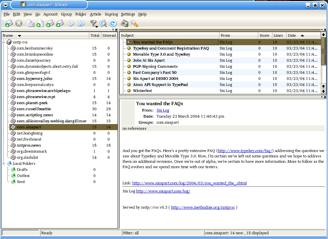This screenshot has width=328, height=239.
Task: Sort the article list by Subject header
Action: [170, 35]
